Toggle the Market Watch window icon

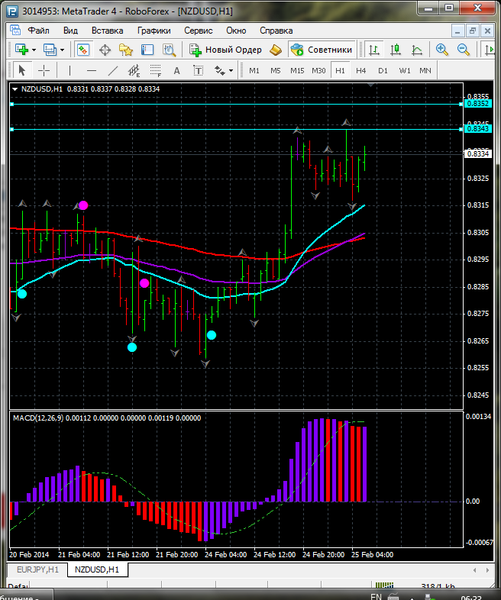(83, 50)
